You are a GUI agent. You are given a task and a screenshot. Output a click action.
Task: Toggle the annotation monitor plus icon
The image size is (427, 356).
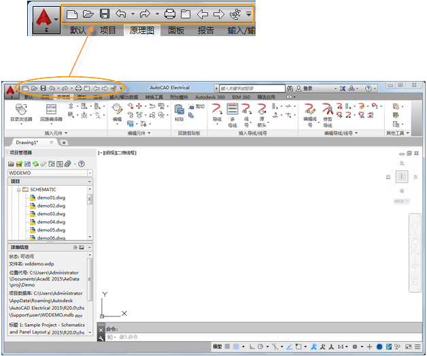coord(369,346)
